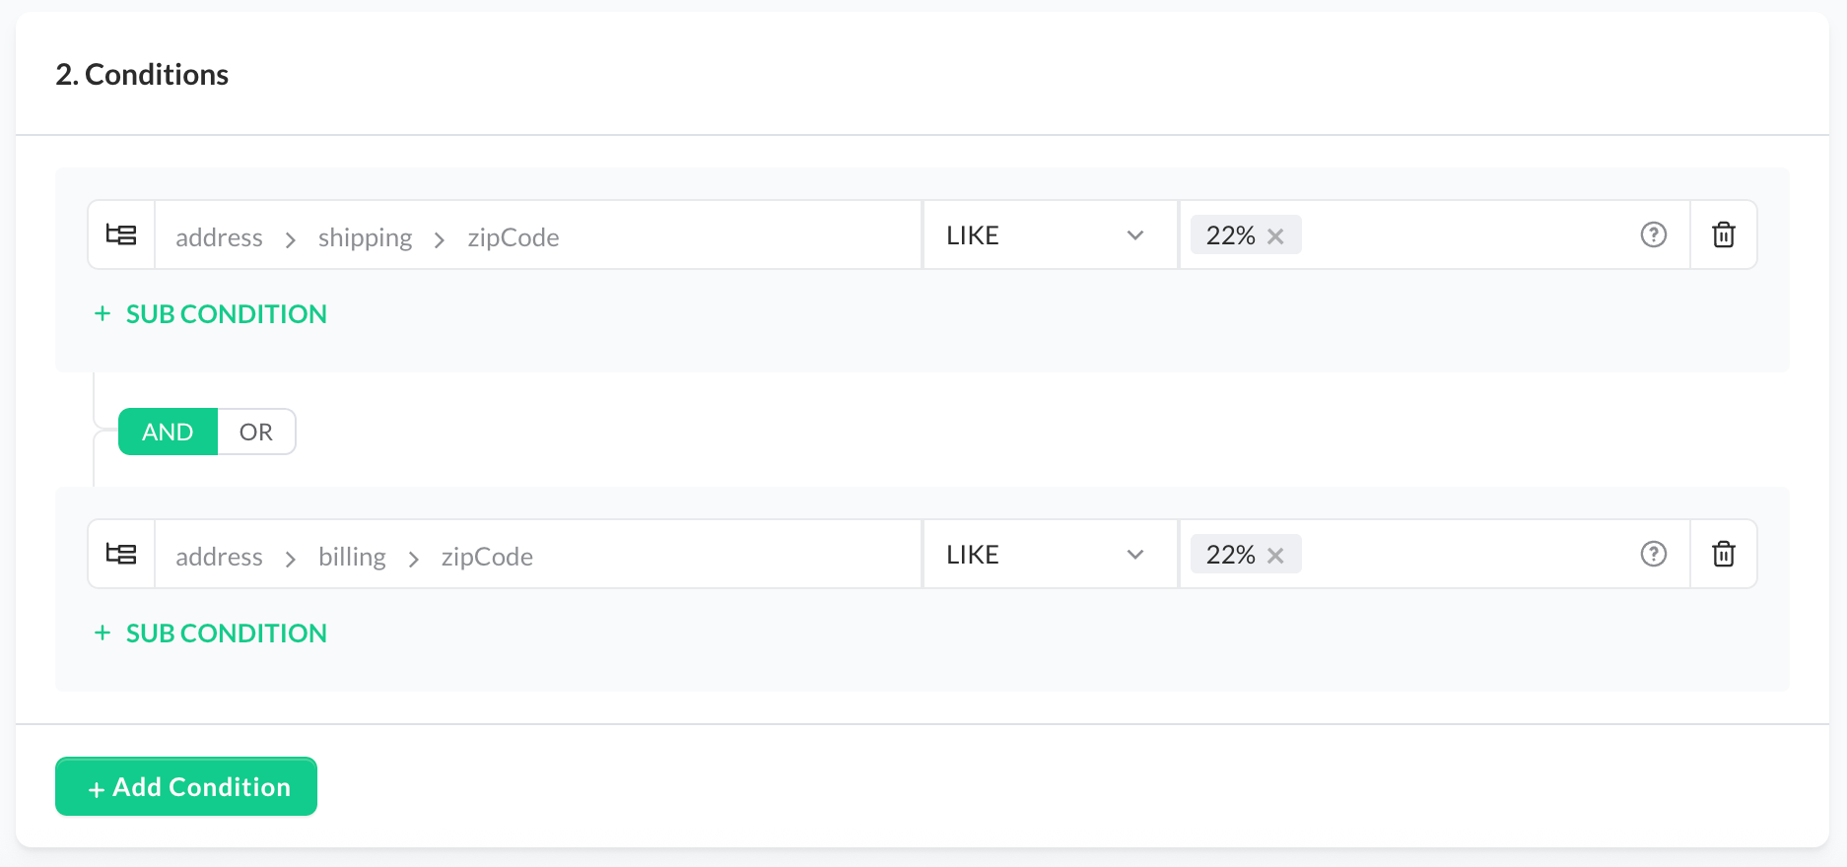Add sub condition under billing zipCode
Screen dimensions: 1847x867
(211, 634)
